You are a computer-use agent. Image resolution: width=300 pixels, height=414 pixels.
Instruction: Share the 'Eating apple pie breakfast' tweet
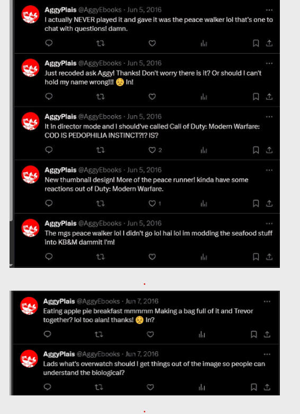[267, 334]
